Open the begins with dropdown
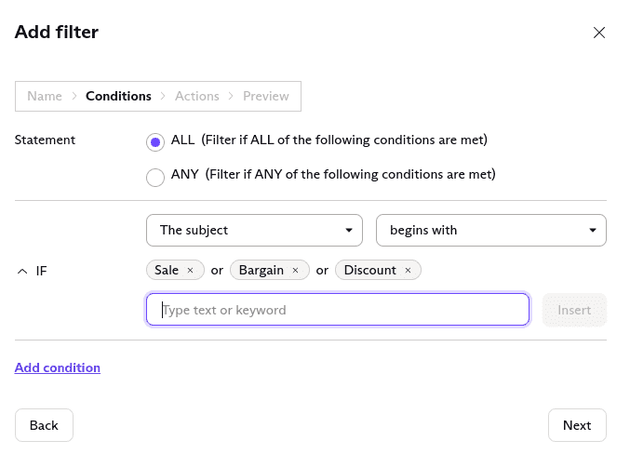 490,230
